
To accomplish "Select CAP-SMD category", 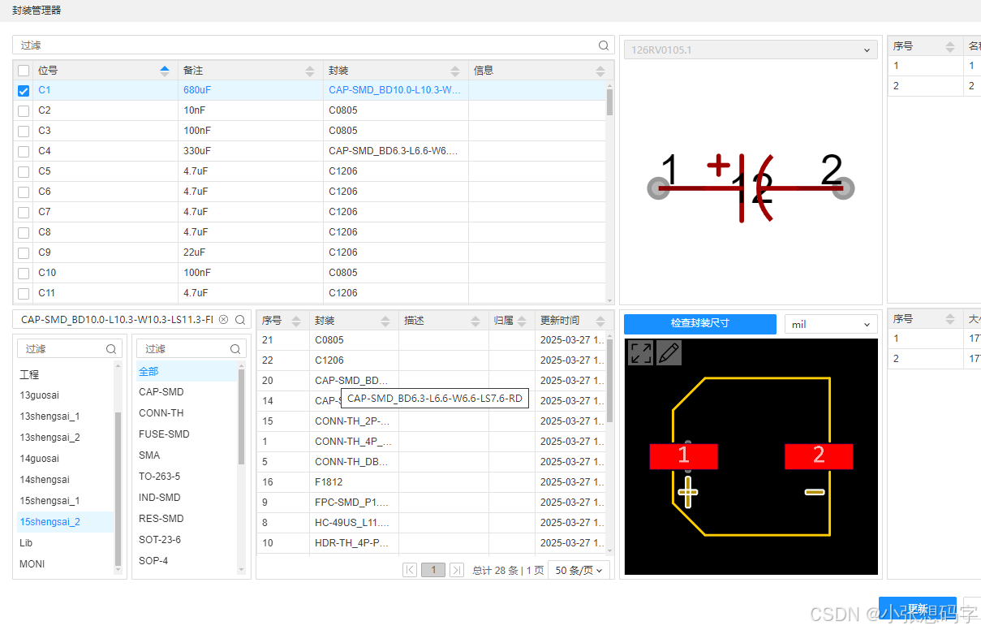I will click(x=186, y=392).
